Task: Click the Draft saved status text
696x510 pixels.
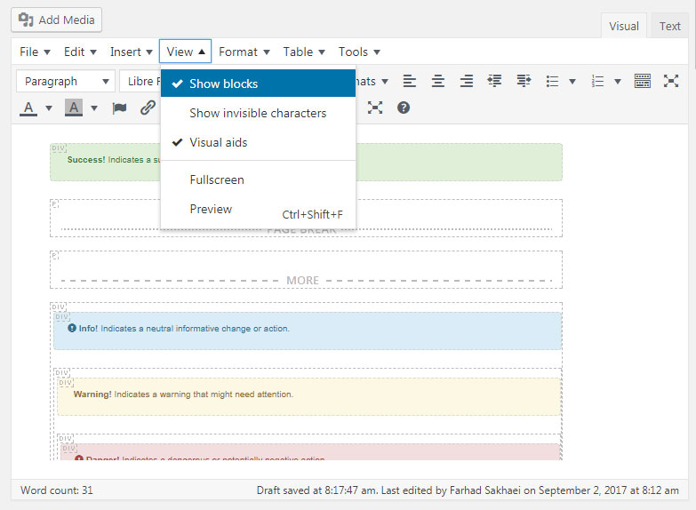Action: (468, 490)
